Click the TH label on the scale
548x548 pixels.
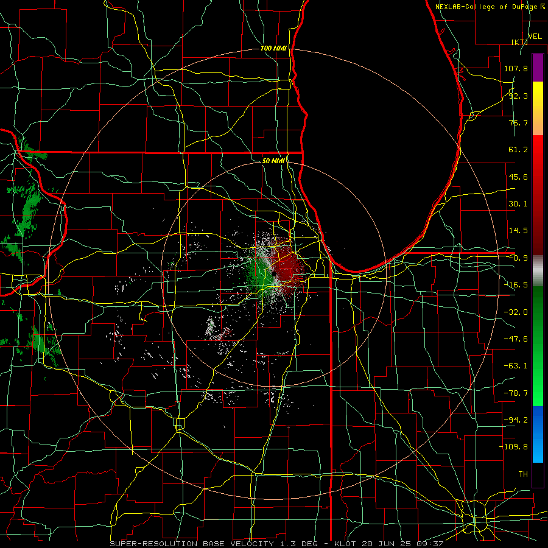(x=523, y=474)
